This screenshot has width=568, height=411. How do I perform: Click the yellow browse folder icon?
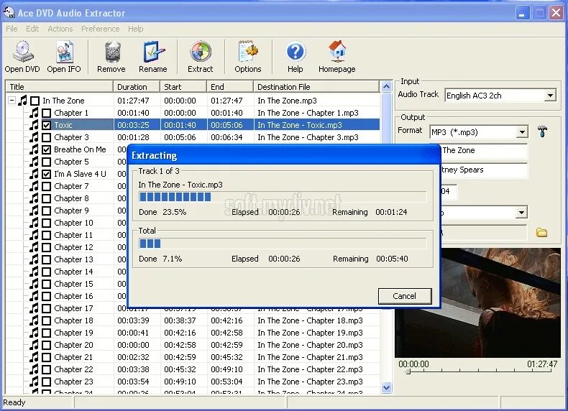[541, 233]
